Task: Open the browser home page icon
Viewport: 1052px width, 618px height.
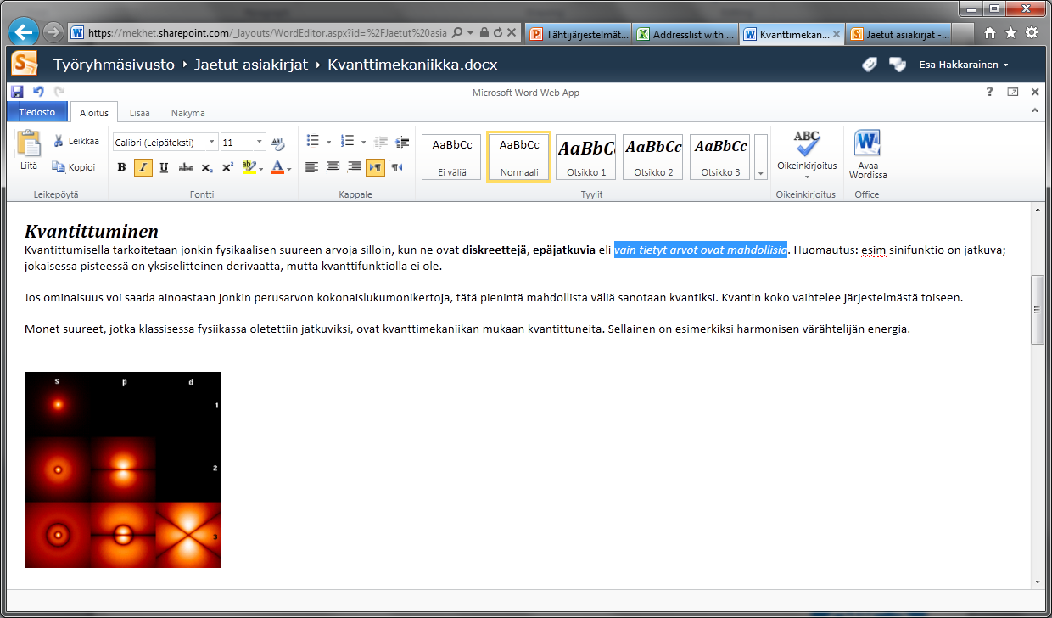Action: tap(990, 33)
